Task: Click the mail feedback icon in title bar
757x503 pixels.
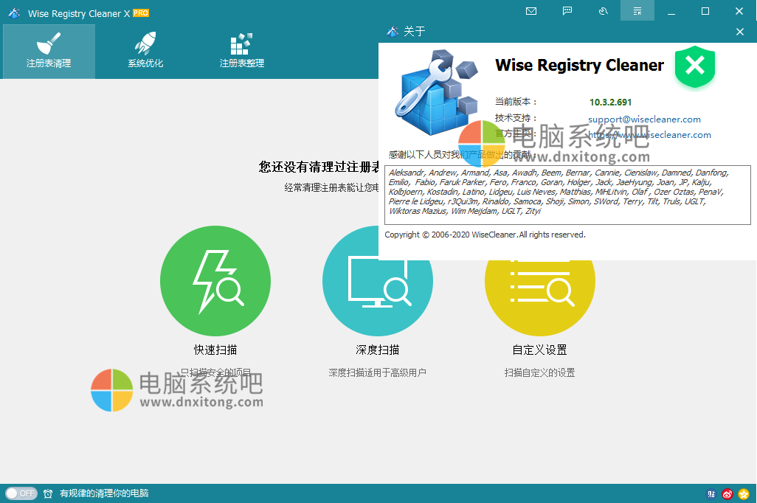Action: coord(531,11)
